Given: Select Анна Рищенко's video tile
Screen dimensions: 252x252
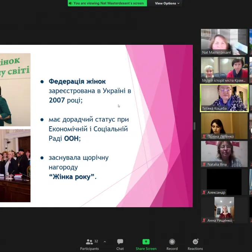Looking at the screenshot, I should pos(224,210).
